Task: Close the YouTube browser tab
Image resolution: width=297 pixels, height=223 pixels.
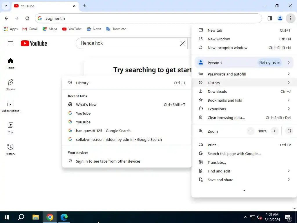Action: [x=74, y=6]
